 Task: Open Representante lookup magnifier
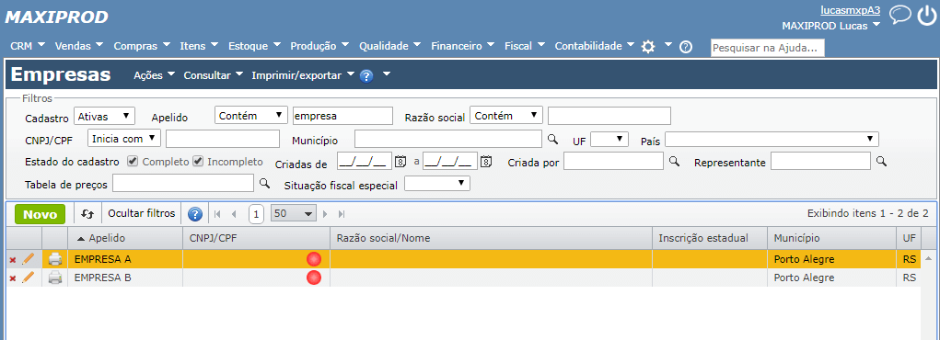881,161
